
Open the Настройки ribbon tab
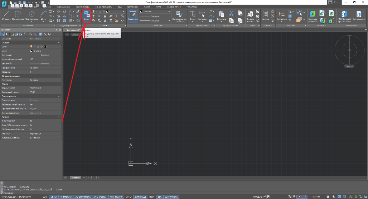tap(132, 7)
